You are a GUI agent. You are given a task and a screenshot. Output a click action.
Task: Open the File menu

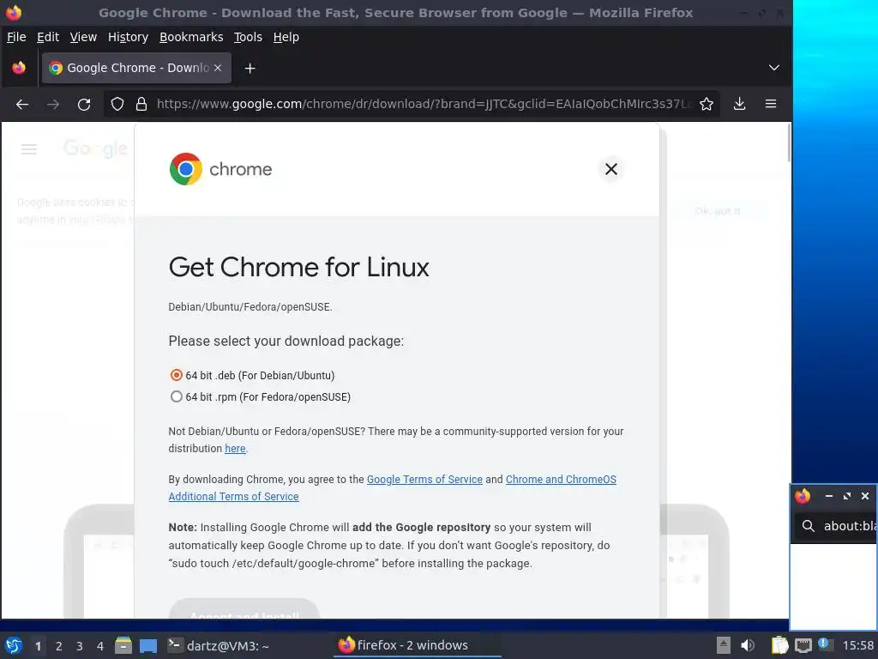tap(16, 37)
